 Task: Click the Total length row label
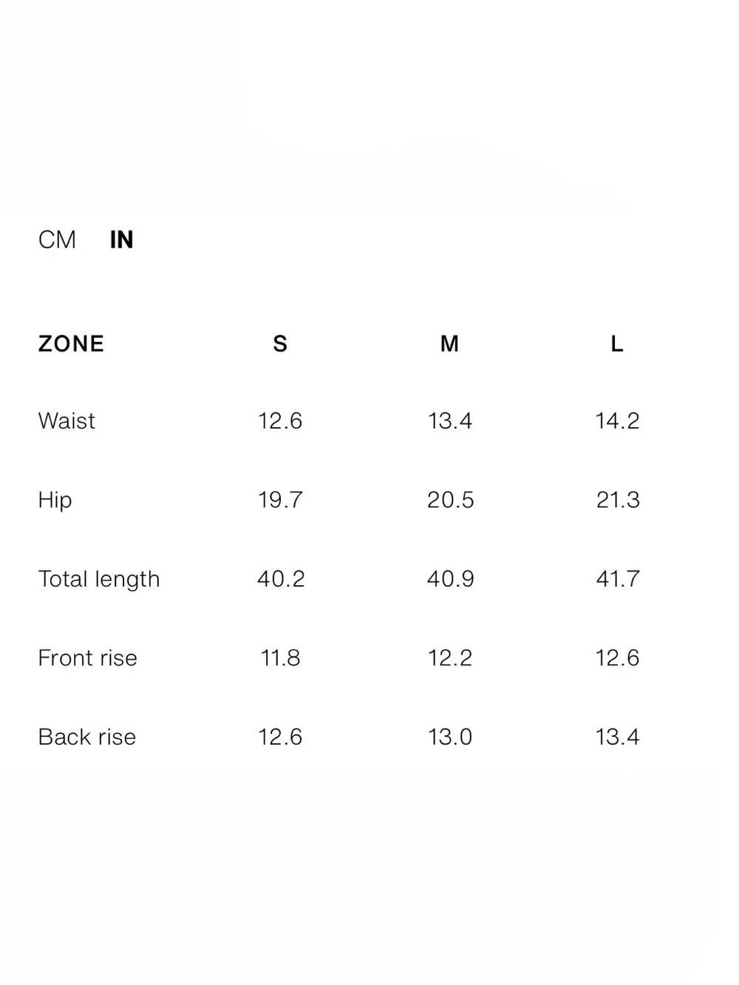tap(99, 579)
